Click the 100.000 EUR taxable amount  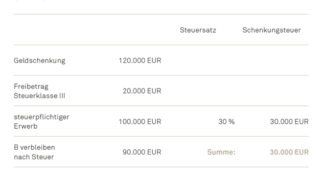coord(140,122)
